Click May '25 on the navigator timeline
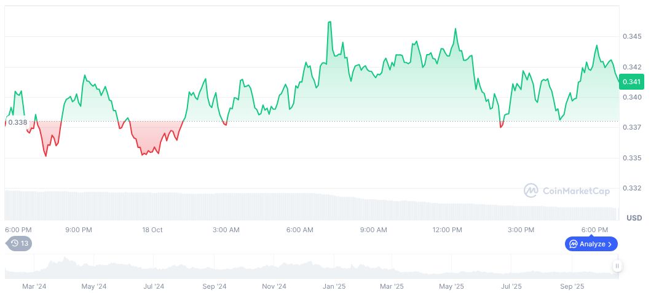The width and height of the screenshot is (659, 293). 451,286
